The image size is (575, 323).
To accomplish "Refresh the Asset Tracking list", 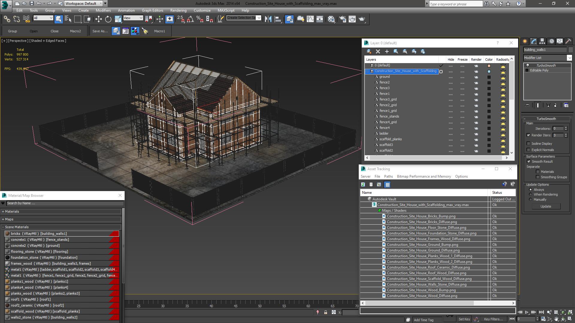I will [x=363, y=185].
